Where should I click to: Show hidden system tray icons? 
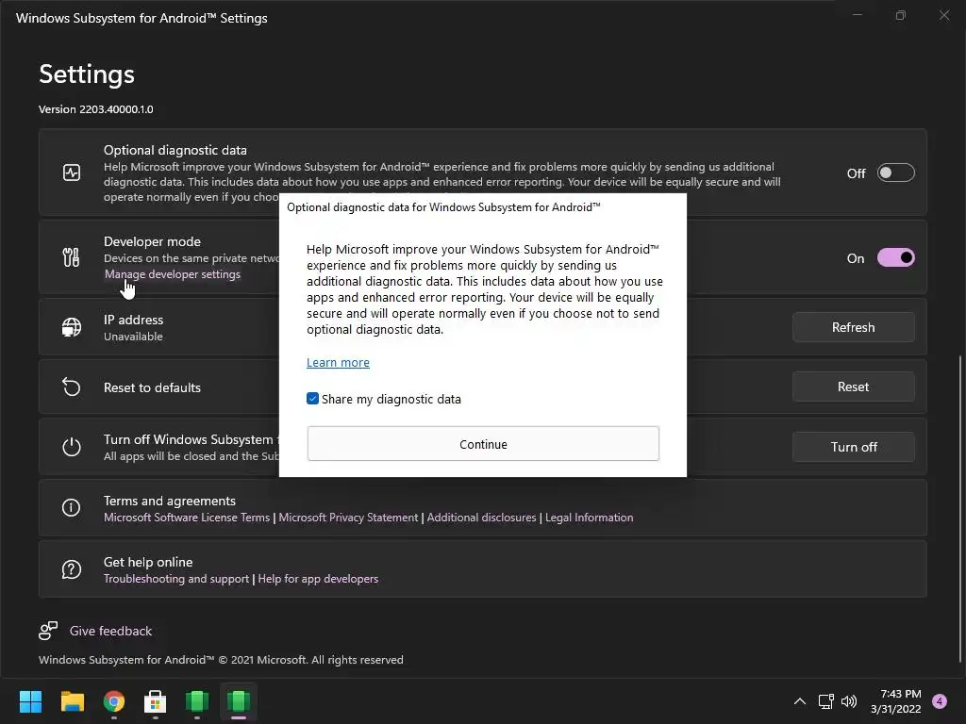click(x=800, y=701)
